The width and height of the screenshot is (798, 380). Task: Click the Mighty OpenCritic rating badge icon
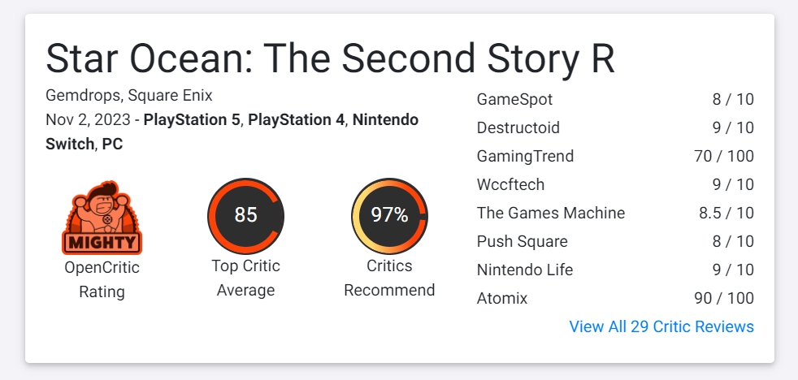coord(102,218)
